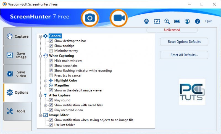
Task: Switch to the Capture tab
Action: (17, 36)
